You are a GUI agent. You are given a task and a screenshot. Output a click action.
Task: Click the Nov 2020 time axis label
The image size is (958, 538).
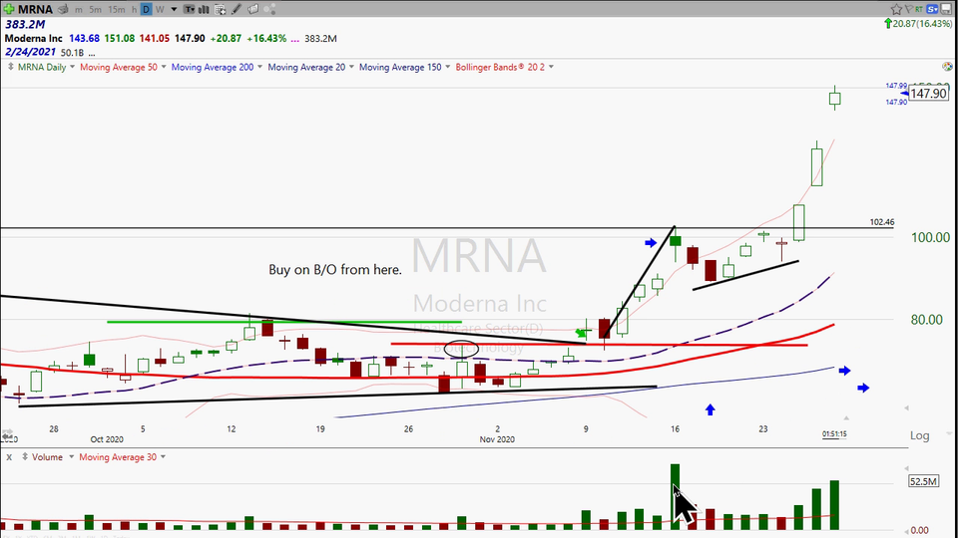tap(497, 439)
